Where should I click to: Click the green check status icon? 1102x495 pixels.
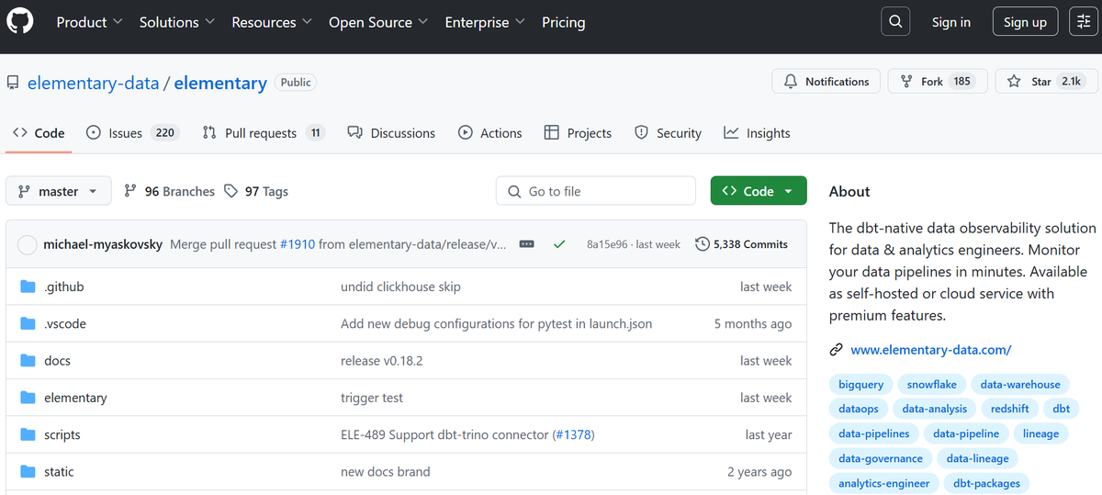pos(558,244)
